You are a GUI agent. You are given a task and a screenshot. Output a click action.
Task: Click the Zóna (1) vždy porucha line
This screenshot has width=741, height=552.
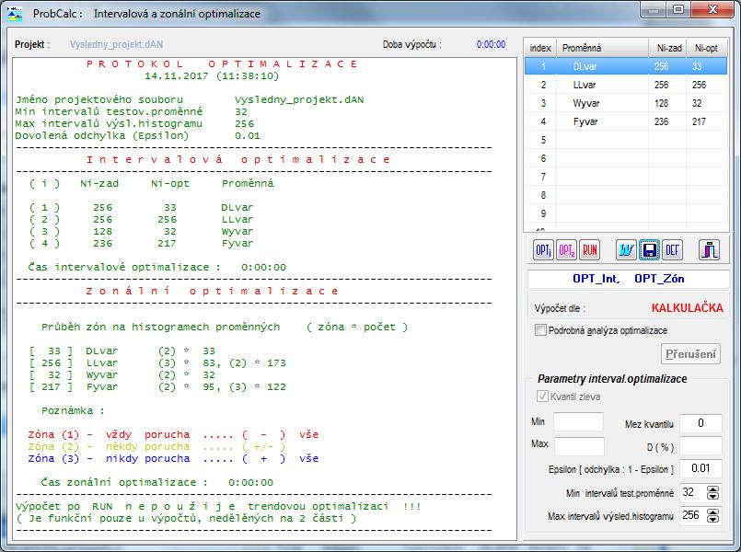(x=173, y=435)
